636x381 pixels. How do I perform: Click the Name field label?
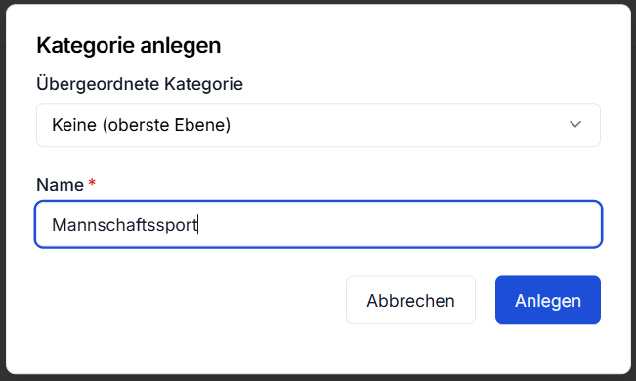click(60, 185)
